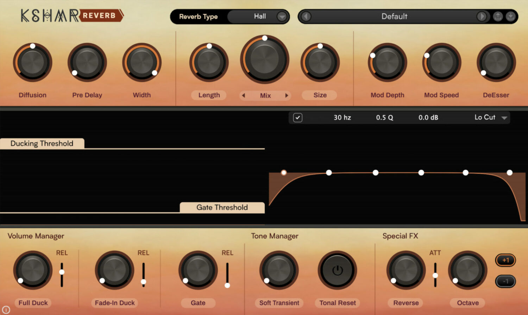Click the Tonal Reset label button
The image size is (528, 315).
338,303
